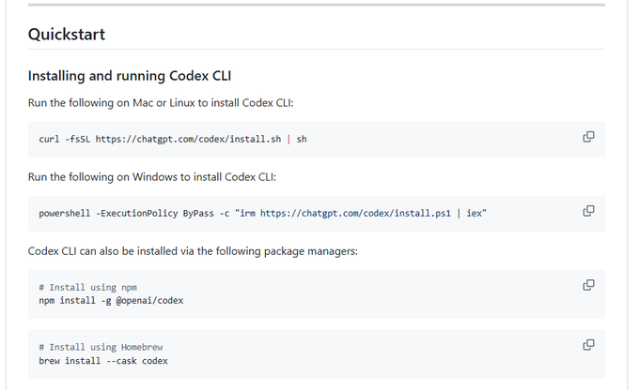Copy the powershell install command
Viewport: 639px width, 390px height.
click(x=588, y=211)
